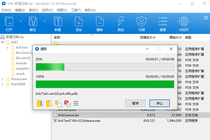Click the 00:00:01 / 00:00:08 elapsed time text

click(x=160, y=59)
